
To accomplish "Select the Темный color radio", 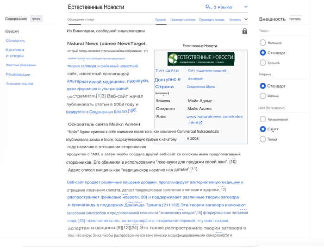I will [262, 139].
